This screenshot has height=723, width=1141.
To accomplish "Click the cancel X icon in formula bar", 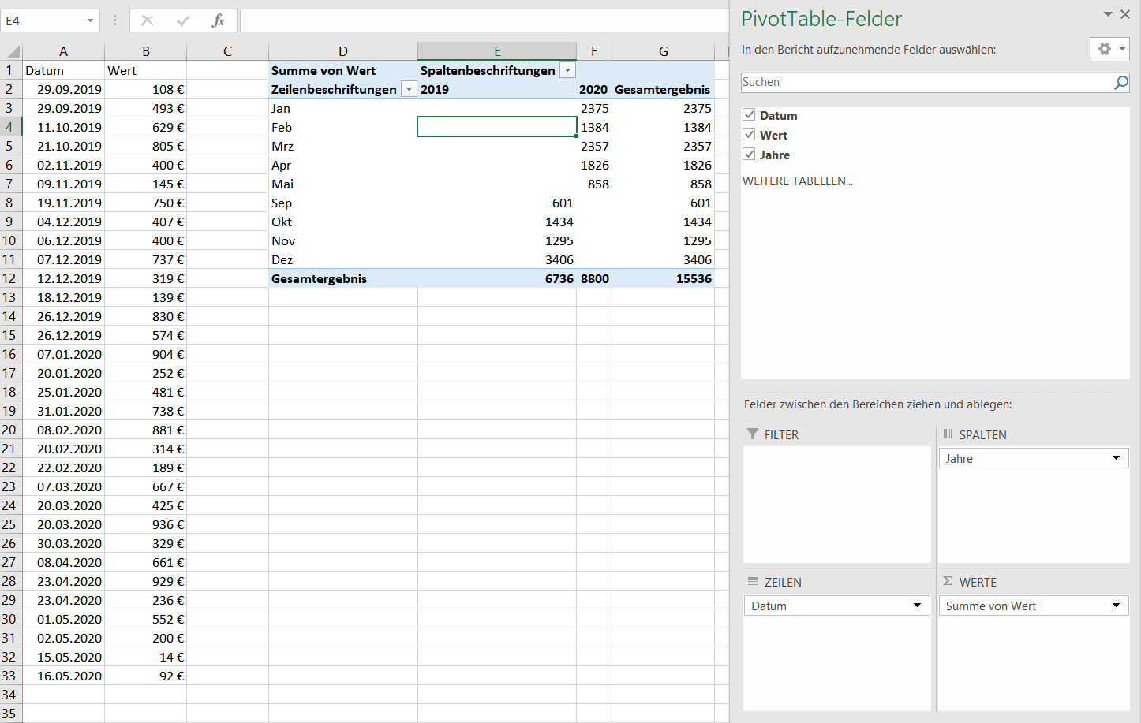I will (147, 20).
